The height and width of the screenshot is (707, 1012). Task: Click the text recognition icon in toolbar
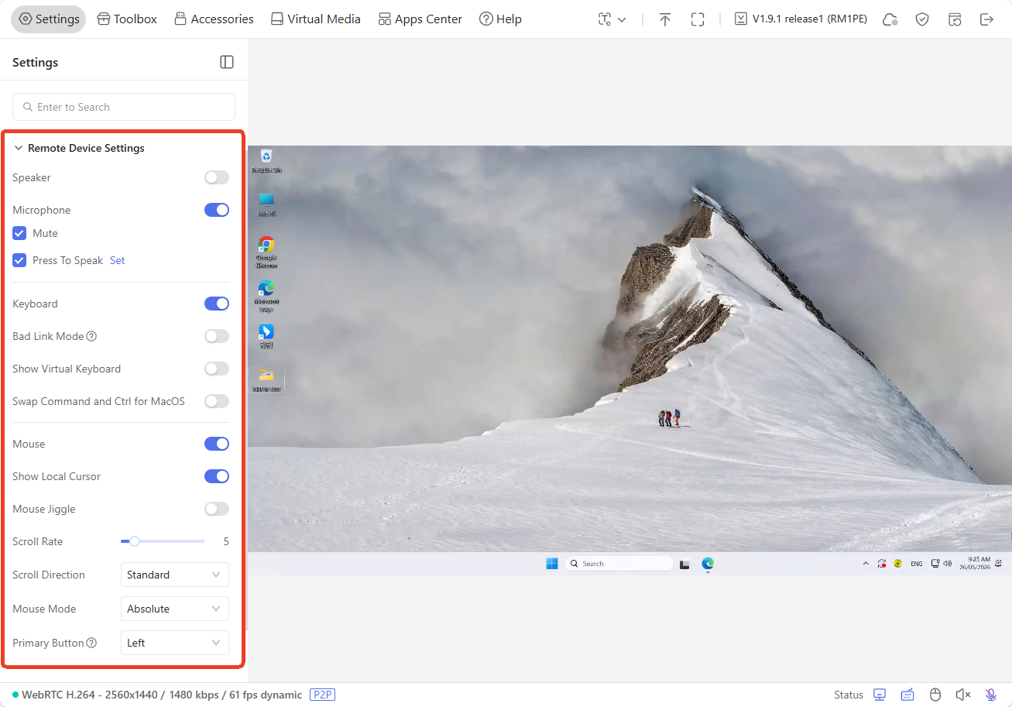(605, 19)
